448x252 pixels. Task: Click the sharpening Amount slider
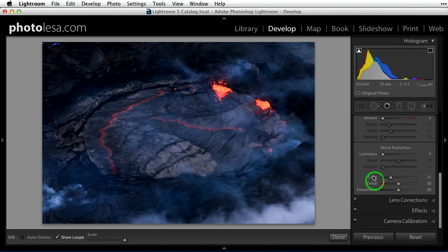point(398,118)
